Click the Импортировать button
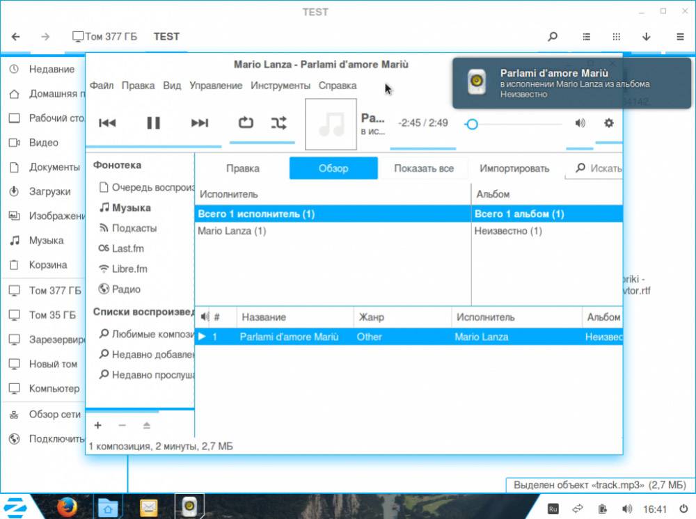This screenshot has height=519, width=696. point(514,168)
